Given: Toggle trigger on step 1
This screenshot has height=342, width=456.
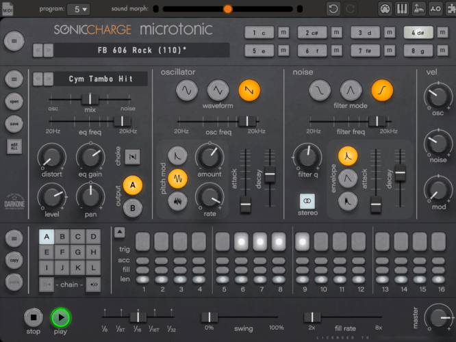Looking at the screenshot, I should click(x=142, y=241).
